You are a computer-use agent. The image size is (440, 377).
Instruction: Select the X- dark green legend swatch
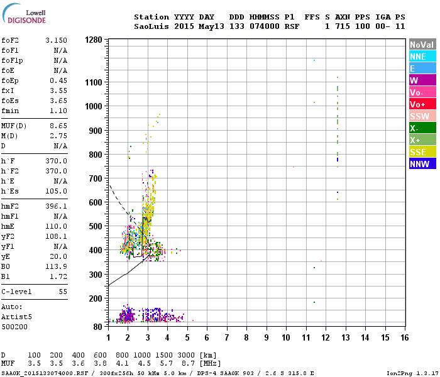click(422, 128)
